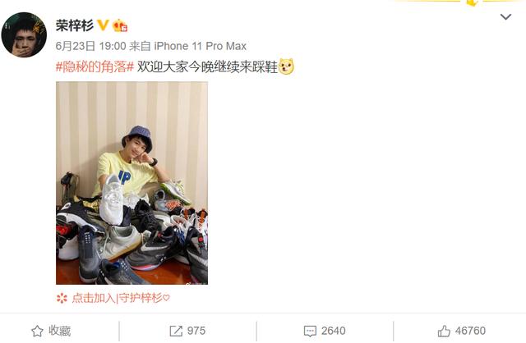Click the comment bubble icon
Viewport: 526px width, 343px height.
[310, 332]
